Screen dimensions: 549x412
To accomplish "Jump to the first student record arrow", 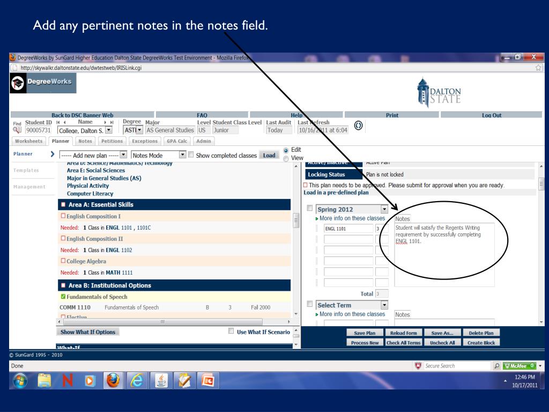I will pyautogui.click(x=58, y=122).
